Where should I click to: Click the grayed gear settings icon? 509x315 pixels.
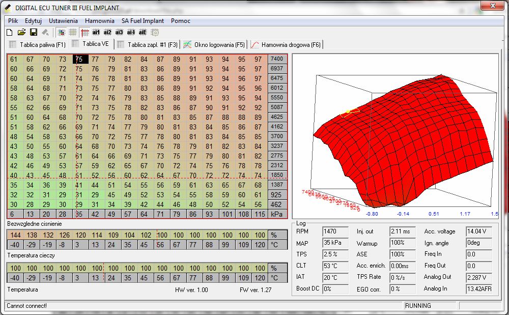[x=155, y=33]
